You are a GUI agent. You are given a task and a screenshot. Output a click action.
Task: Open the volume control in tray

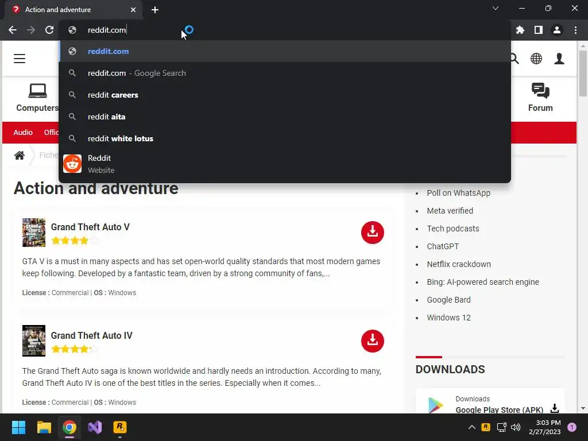pos(516,427)
